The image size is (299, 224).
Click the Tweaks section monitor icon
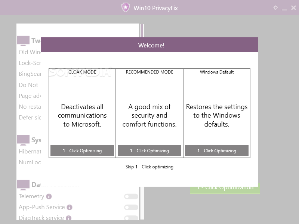tap(23, 41)
